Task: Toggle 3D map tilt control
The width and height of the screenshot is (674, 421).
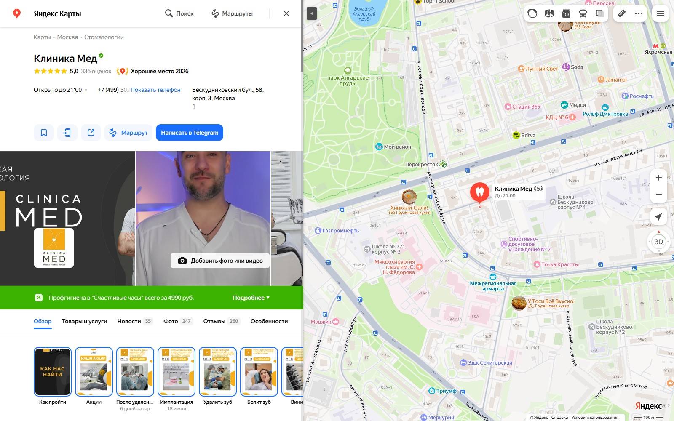Action: 659,242
